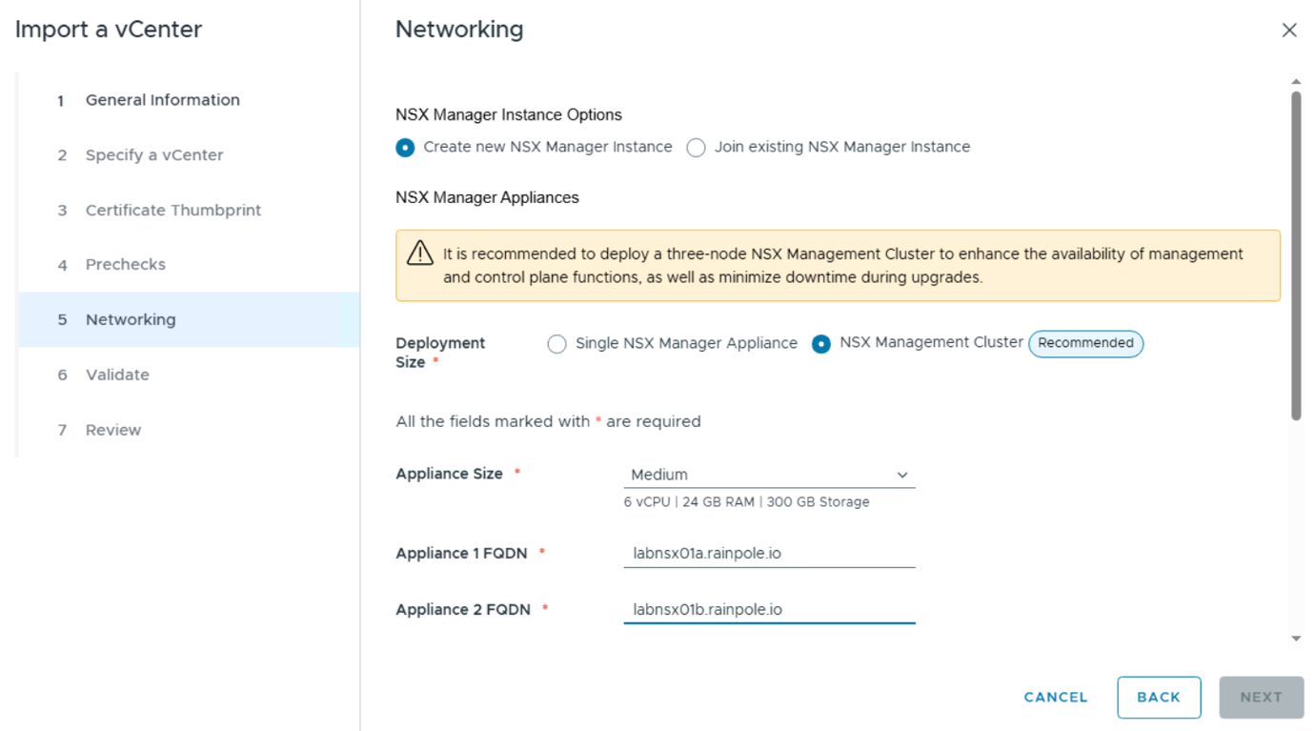Close the Import a vCenter wizard
This screenshot has width=1315, height=731.
point(1289,30)
